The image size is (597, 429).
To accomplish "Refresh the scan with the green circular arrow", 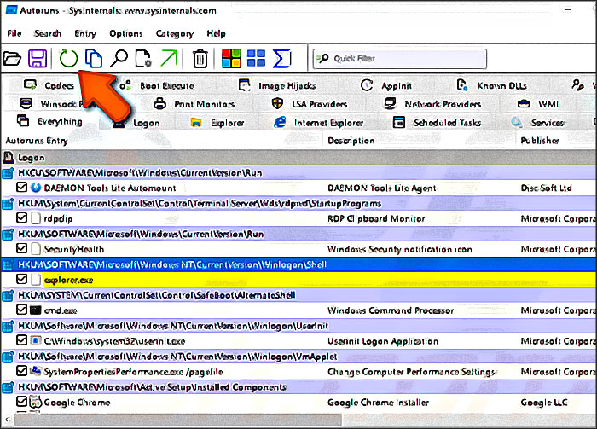I will tap(68, 59).
